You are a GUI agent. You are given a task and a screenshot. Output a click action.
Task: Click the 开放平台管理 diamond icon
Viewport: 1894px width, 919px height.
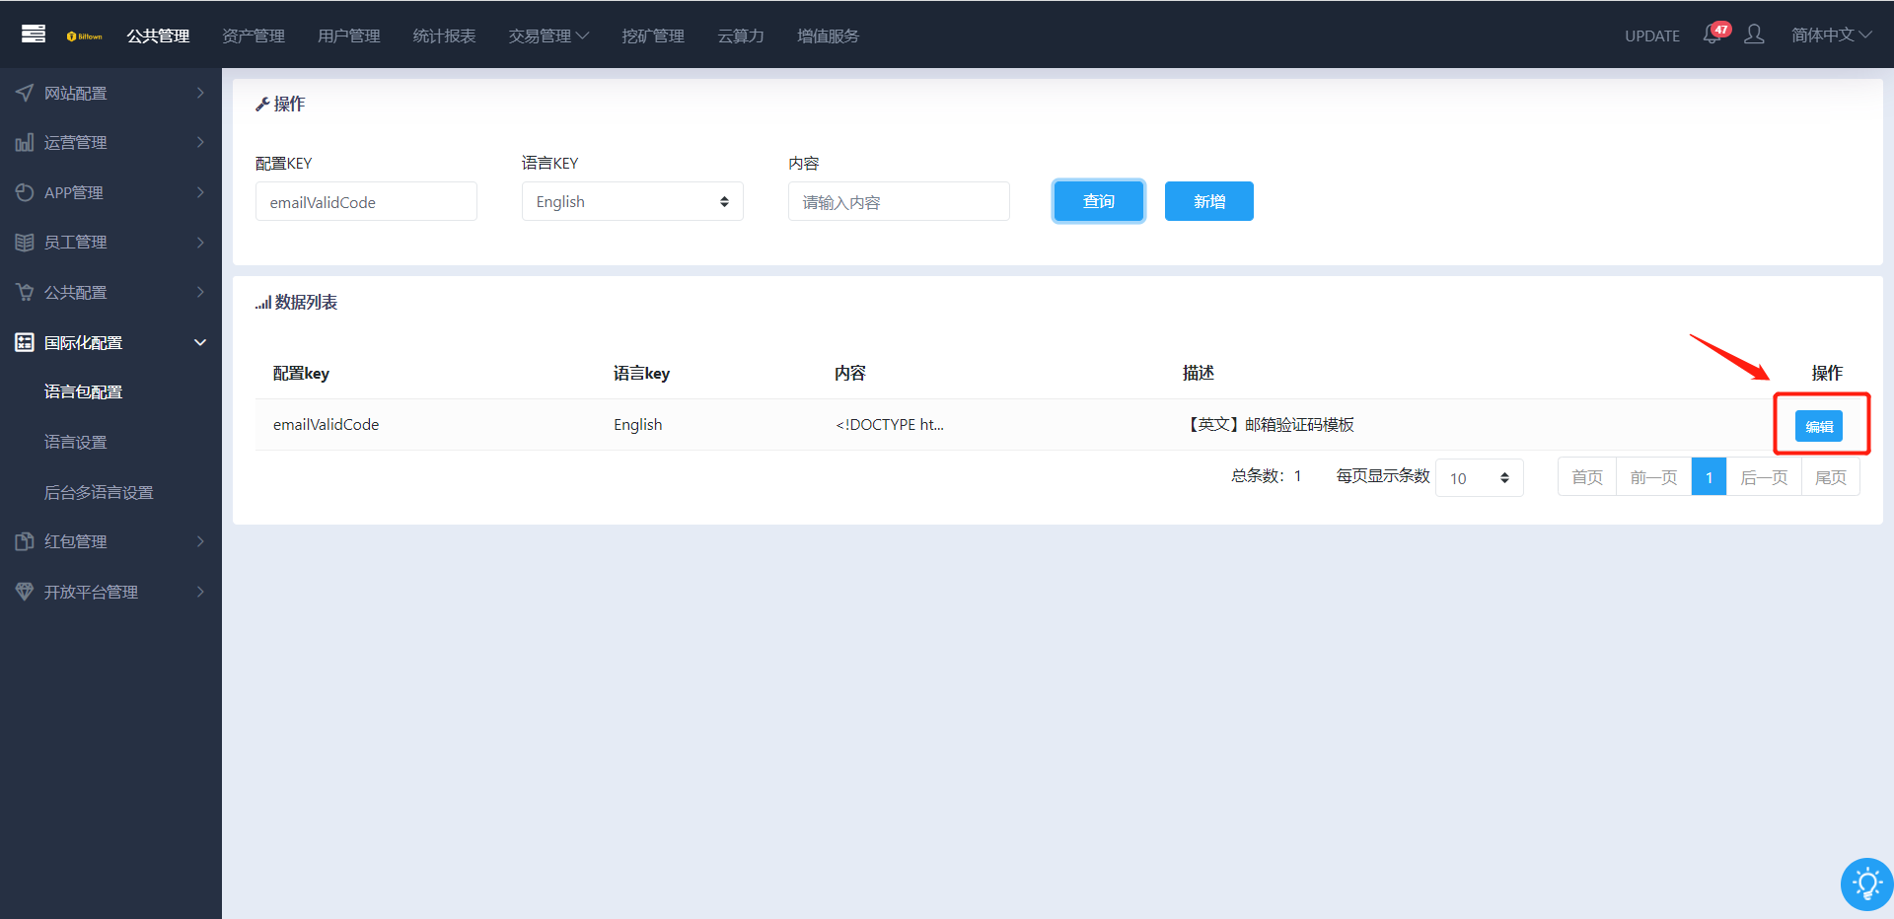[25, 592]
